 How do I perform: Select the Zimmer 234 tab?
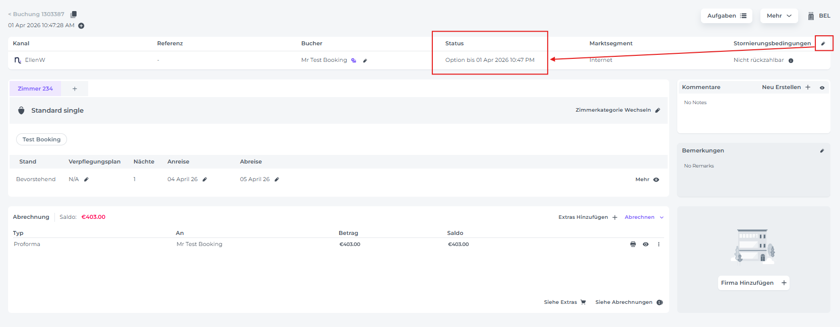point(35,89)
